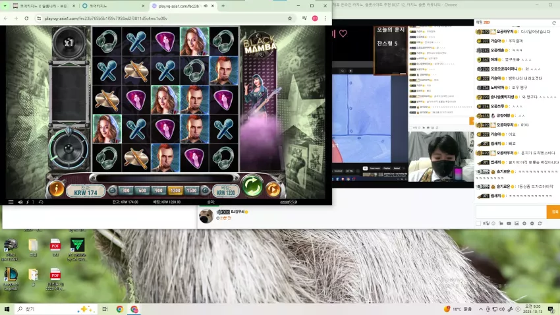Attach an image using chat image icon
Viewport: 560px width, 315px height.
tap(517, 223)
